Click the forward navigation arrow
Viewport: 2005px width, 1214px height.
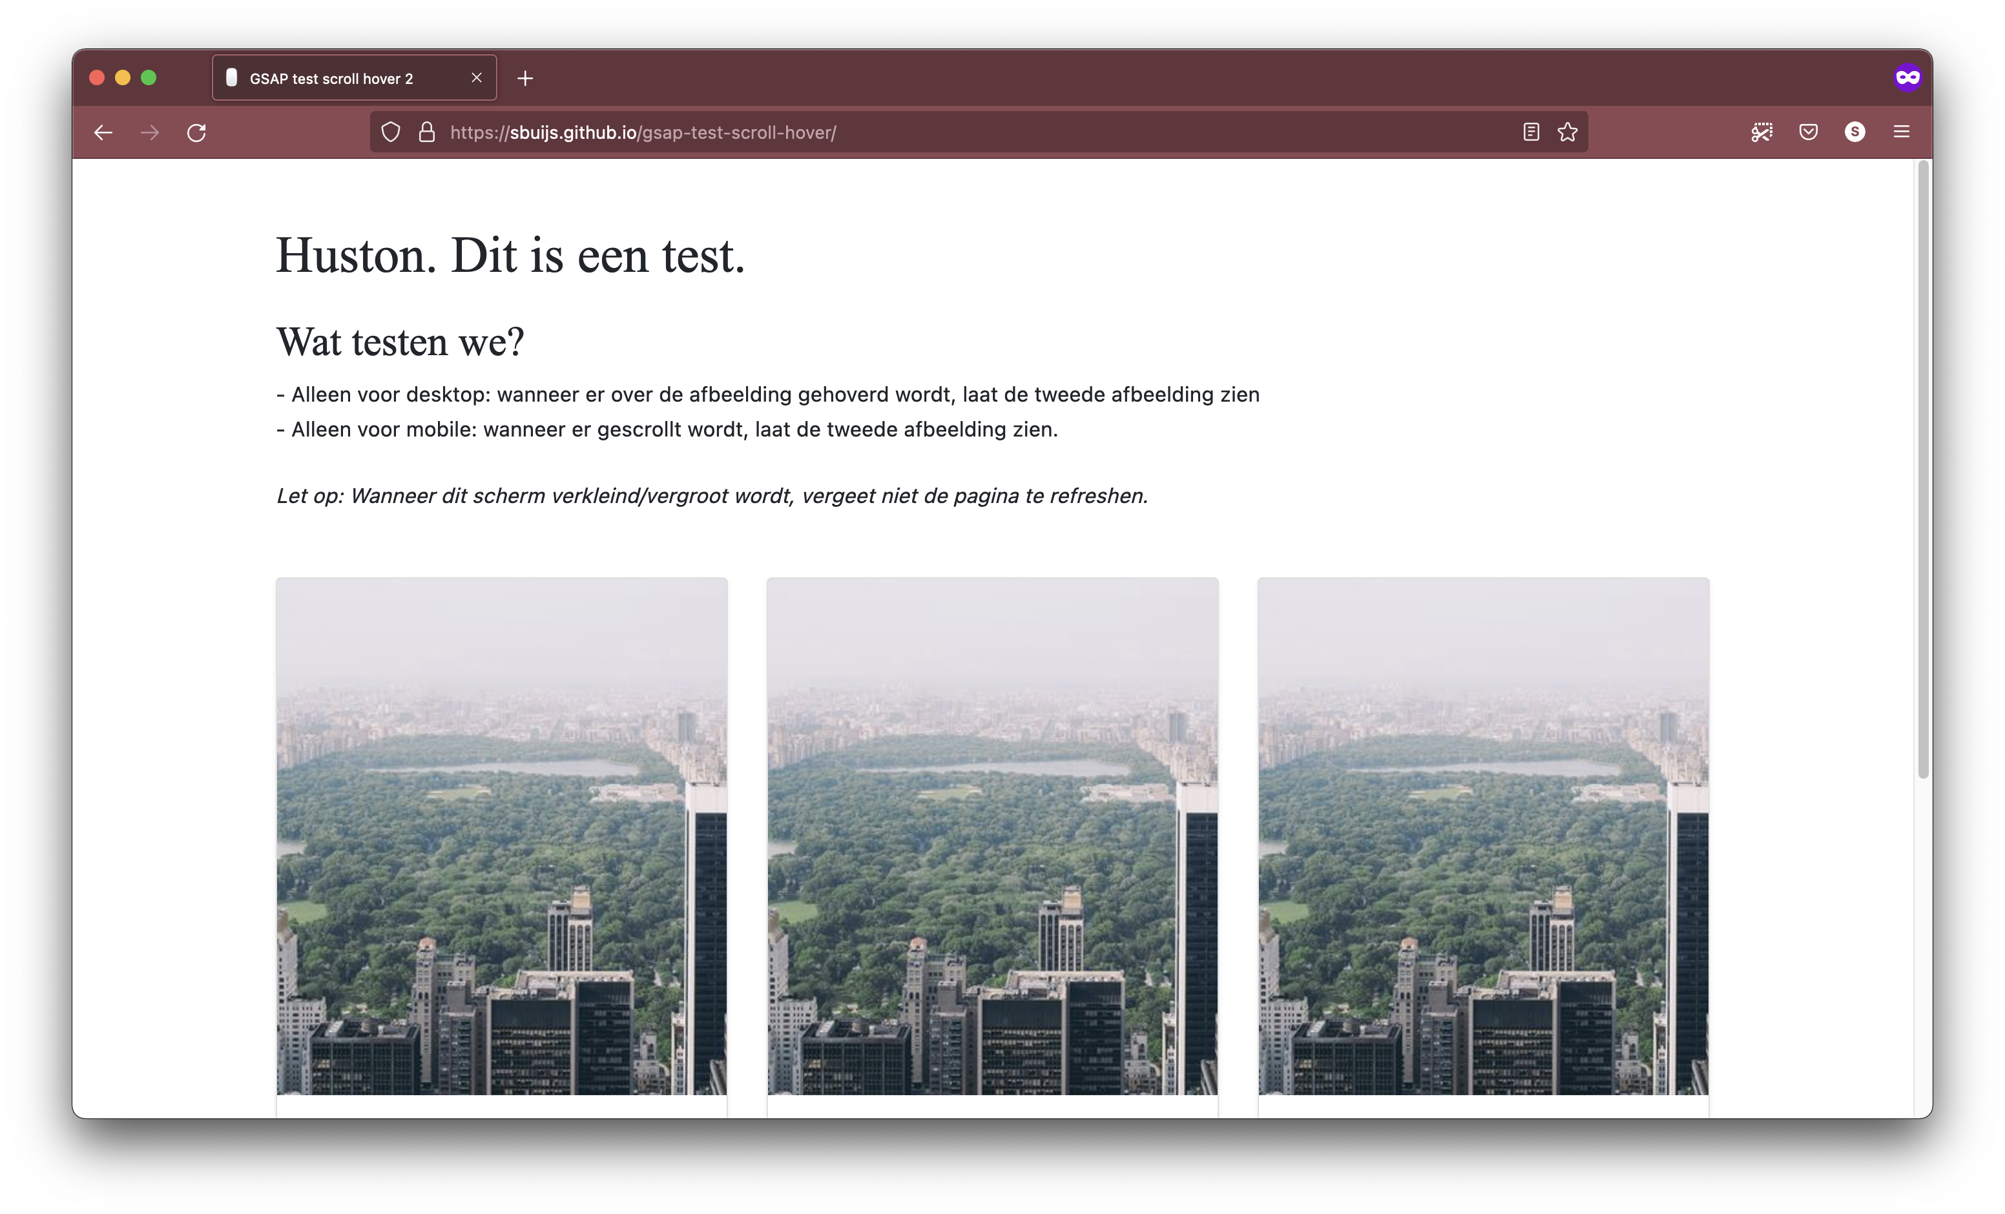tap(149, 132)
